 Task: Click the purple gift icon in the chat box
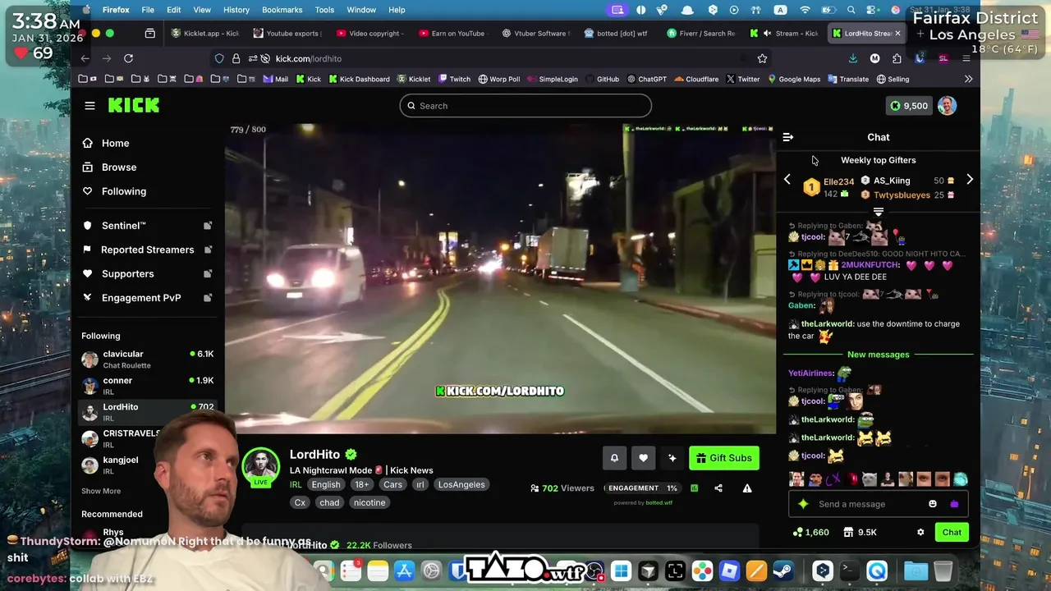tap(954, 504)
